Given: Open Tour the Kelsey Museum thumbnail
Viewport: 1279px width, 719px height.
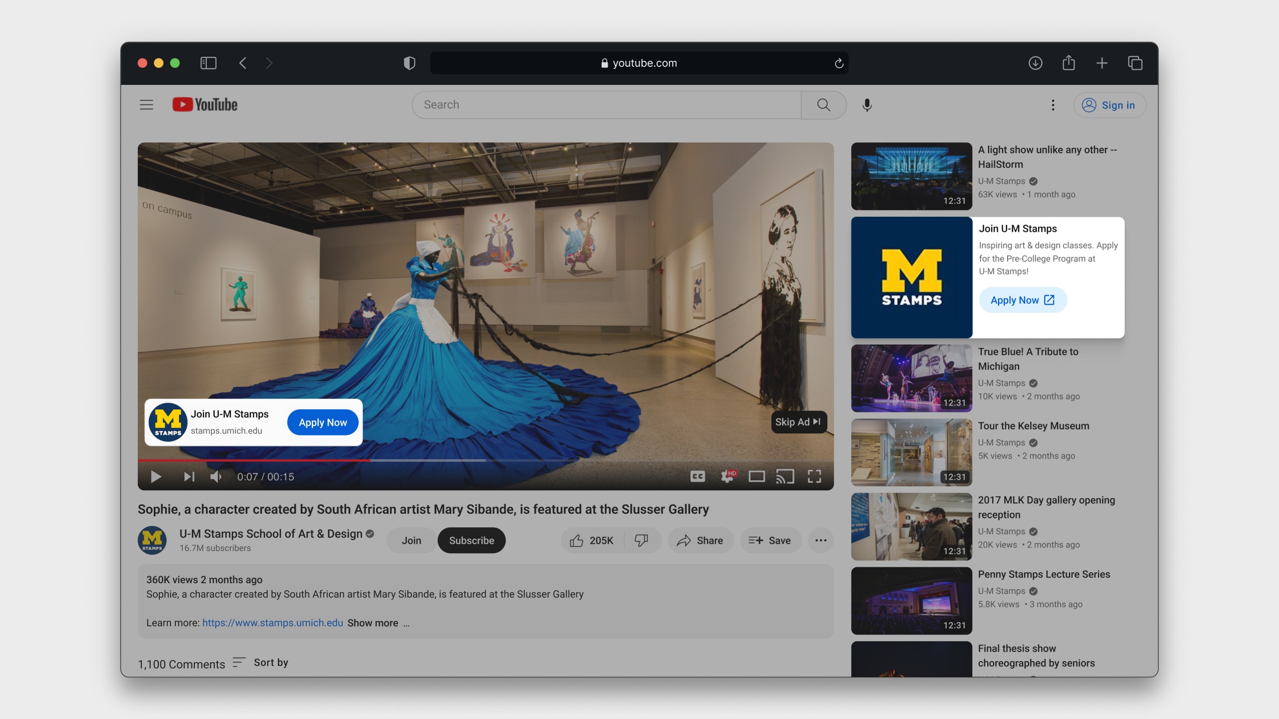Looking at the screenshot, I should click(911, 452).
